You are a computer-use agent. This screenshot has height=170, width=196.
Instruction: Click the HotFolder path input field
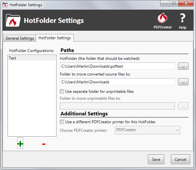pyautogui.click(x=117, y=66)
